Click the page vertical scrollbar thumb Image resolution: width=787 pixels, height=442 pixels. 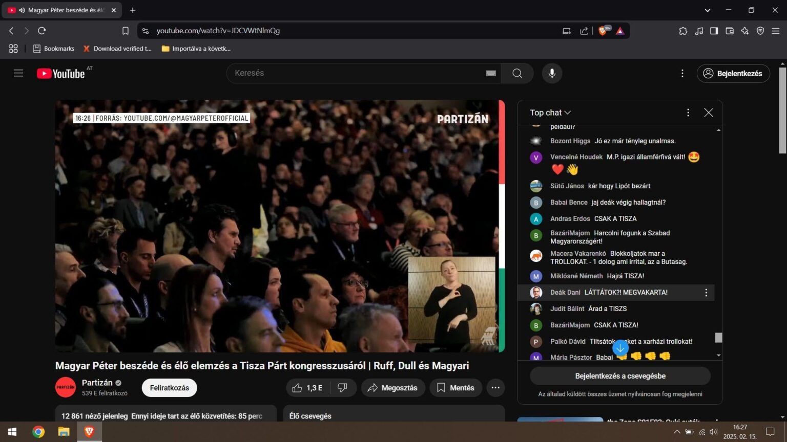[782, 110]
